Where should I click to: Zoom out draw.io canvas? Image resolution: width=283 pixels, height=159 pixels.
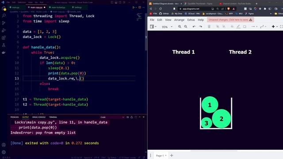pyautogui.click(x=186, y=26)
